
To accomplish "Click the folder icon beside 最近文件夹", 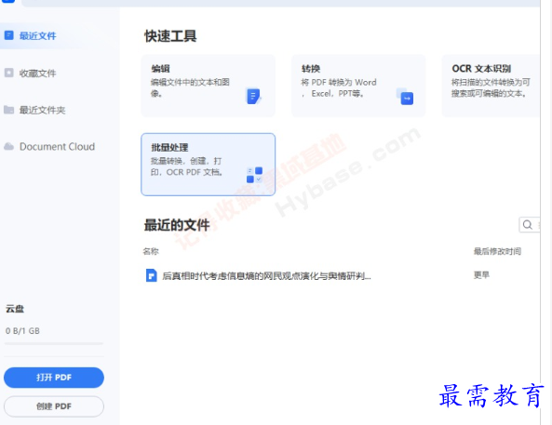I will tap(8, 110).
